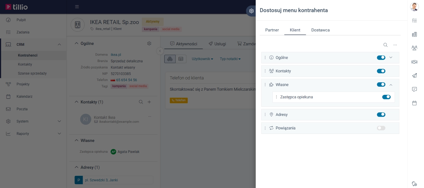Grab the drag handle of Zastępca opiekuna row
The width and height of the screenshot is (424, 188).
276,97
